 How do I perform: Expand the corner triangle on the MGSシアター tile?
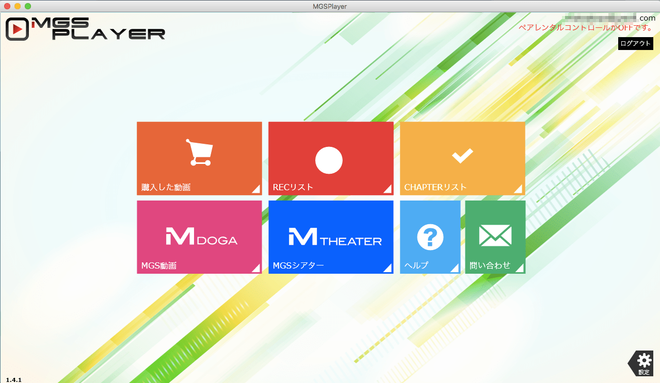(387, 267)
